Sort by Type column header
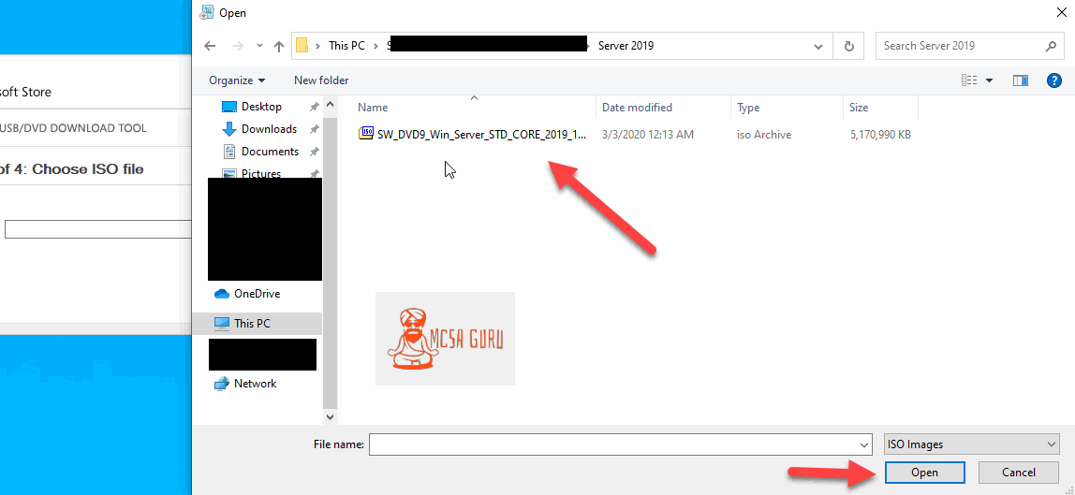 coord(748,108)
